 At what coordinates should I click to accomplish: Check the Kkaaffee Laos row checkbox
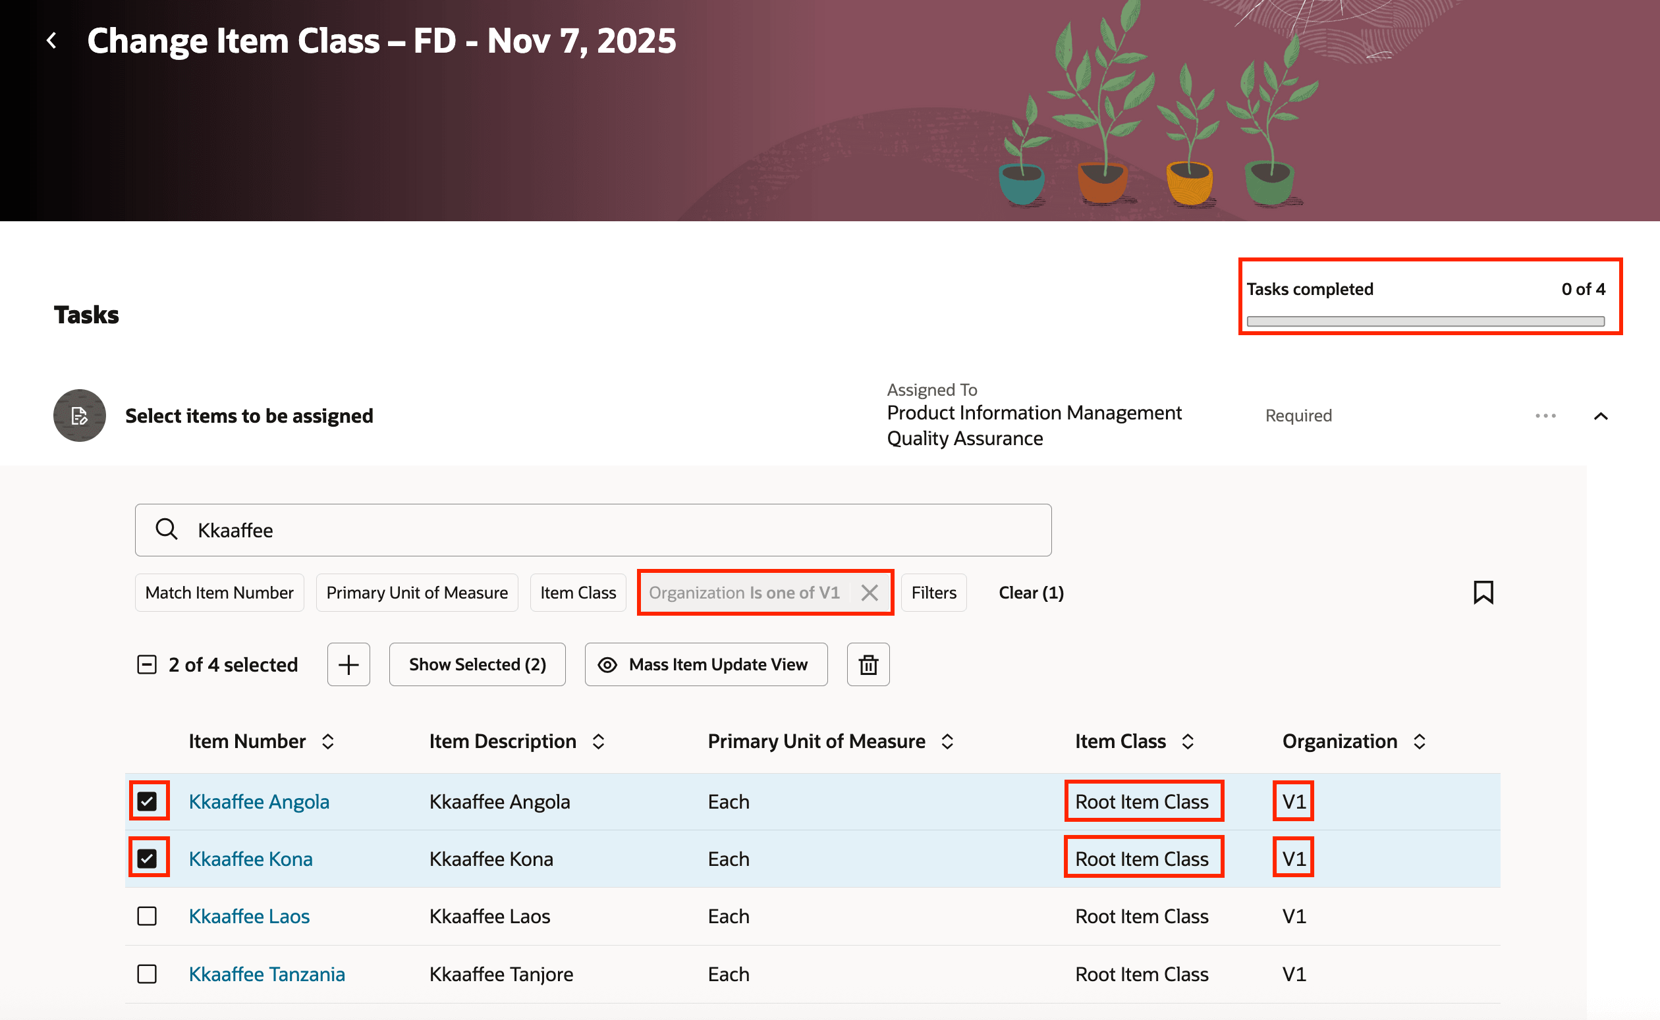click(x=147, y=915)
